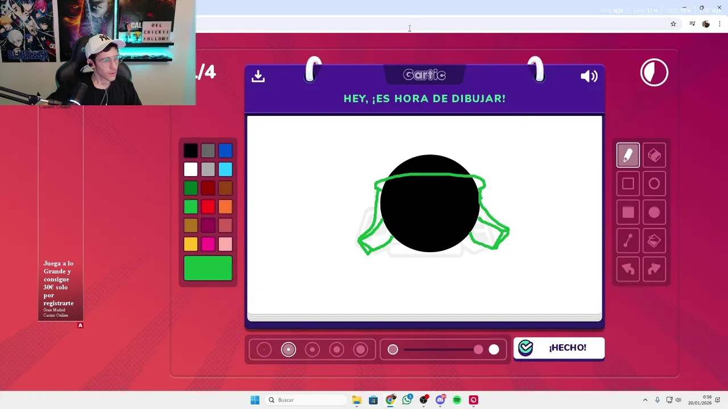Open the Chrome profile avatar

(706, 24)
